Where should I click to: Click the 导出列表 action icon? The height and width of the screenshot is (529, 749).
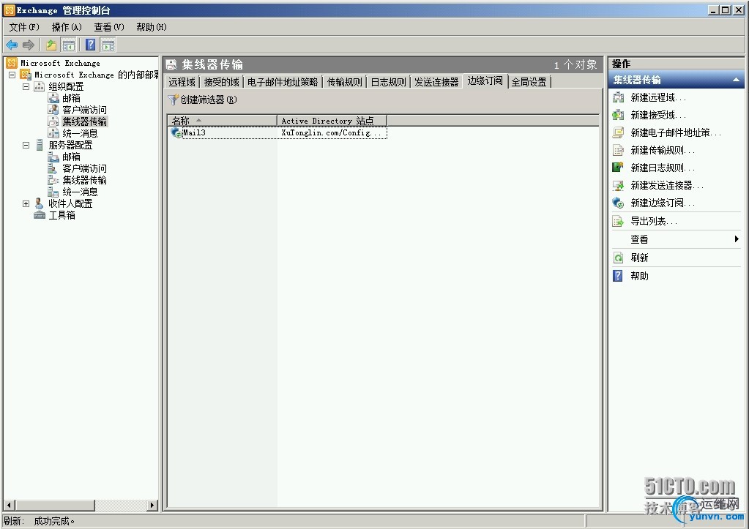618,221
